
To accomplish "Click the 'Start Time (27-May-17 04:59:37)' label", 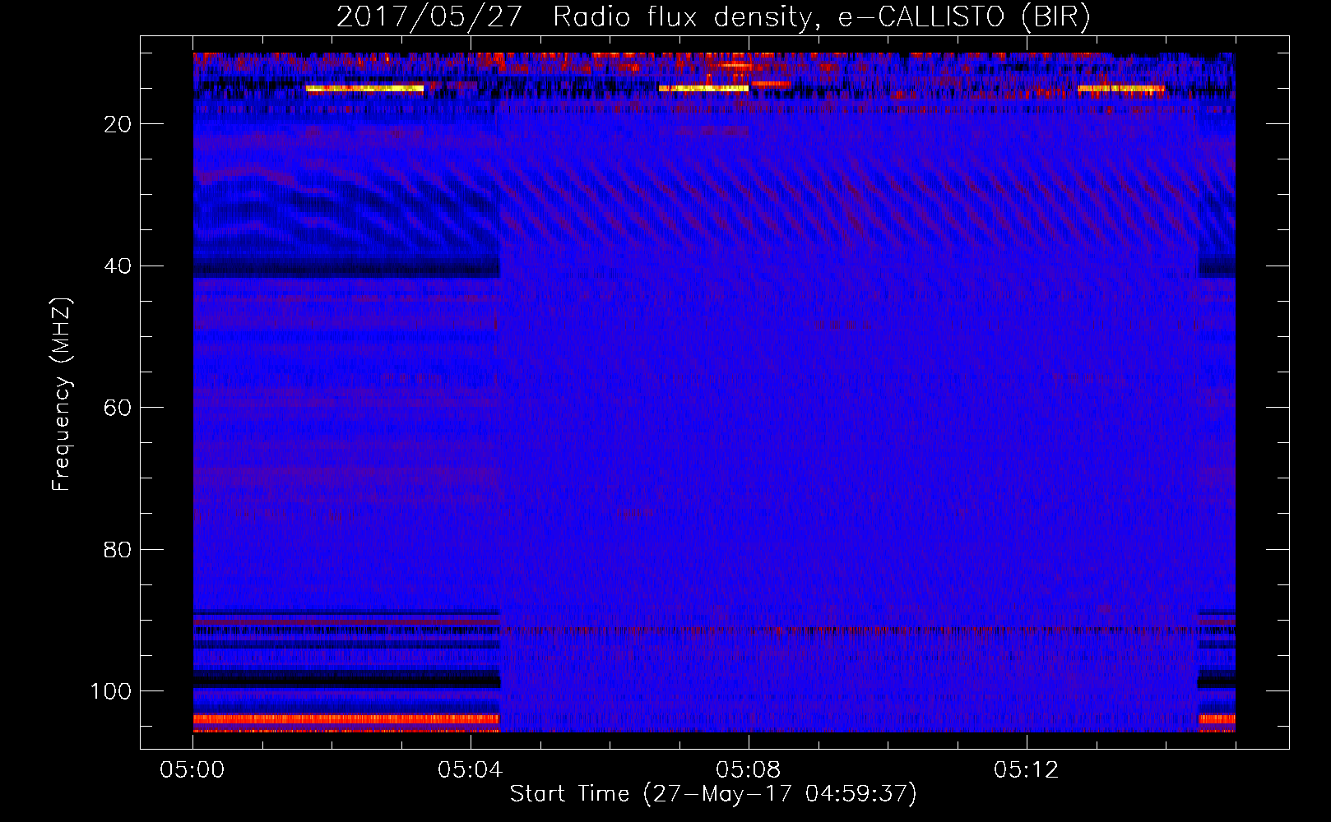I will (713, 794).
